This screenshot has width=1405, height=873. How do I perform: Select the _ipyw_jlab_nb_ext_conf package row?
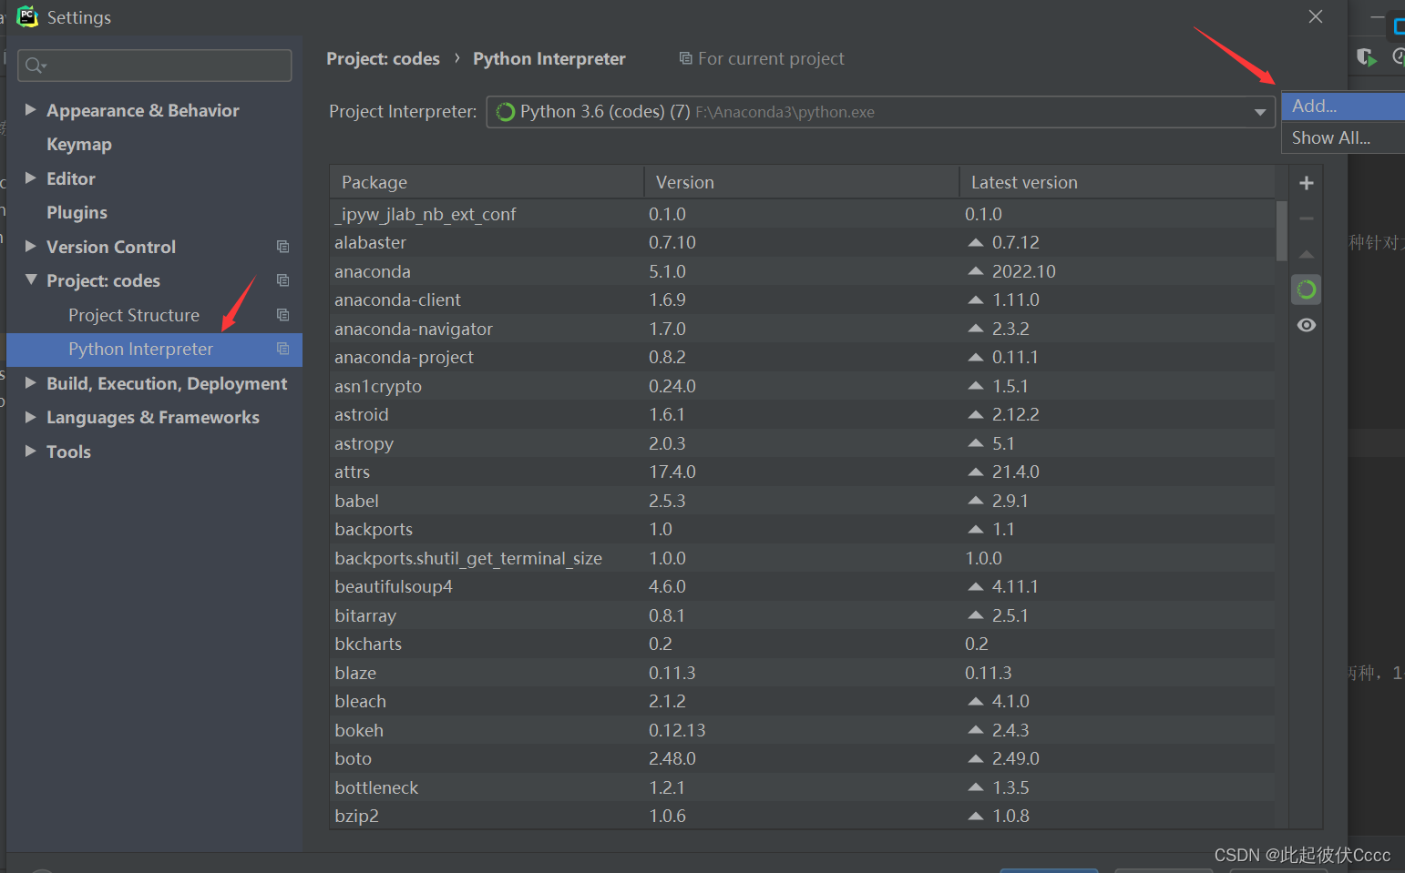pyautogui.click(x=802, y=214)
